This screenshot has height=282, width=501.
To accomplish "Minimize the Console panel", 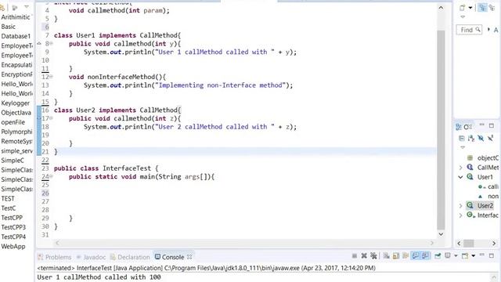I will 482,255.
